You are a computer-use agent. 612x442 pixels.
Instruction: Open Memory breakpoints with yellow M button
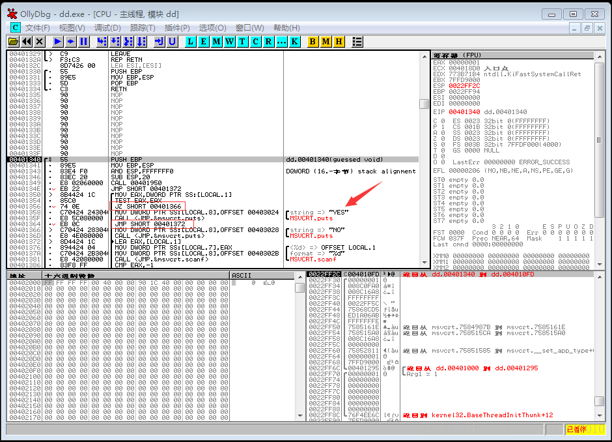[x=326, y=42]
